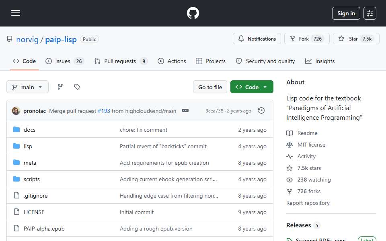Click folder icon beside lisp
Image resolution: width=386 pixels, height=241 pixels.
[x=16, y=146]
